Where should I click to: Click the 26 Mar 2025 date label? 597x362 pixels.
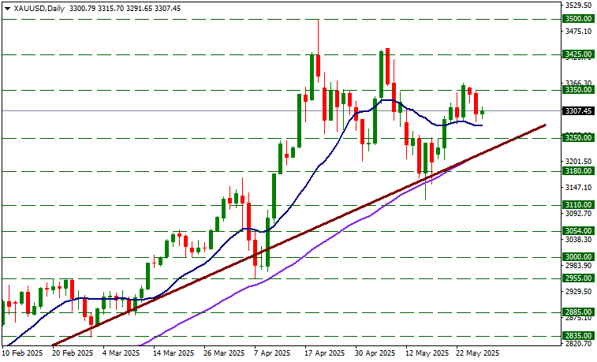(224, 353)
